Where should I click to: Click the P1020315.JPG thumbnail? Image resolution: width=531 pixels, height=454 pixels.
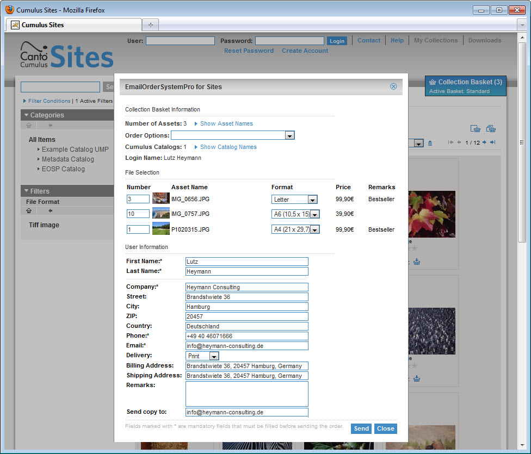[x=161, y=228]
